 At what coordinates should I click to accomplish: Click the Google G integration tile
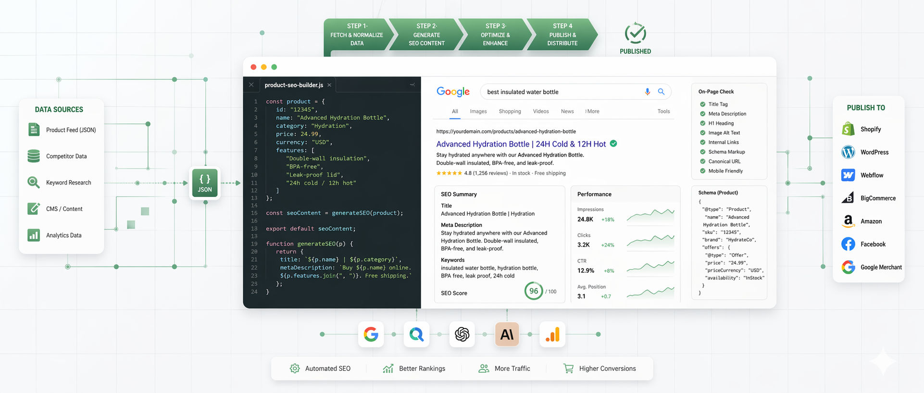tap(371, 334)
